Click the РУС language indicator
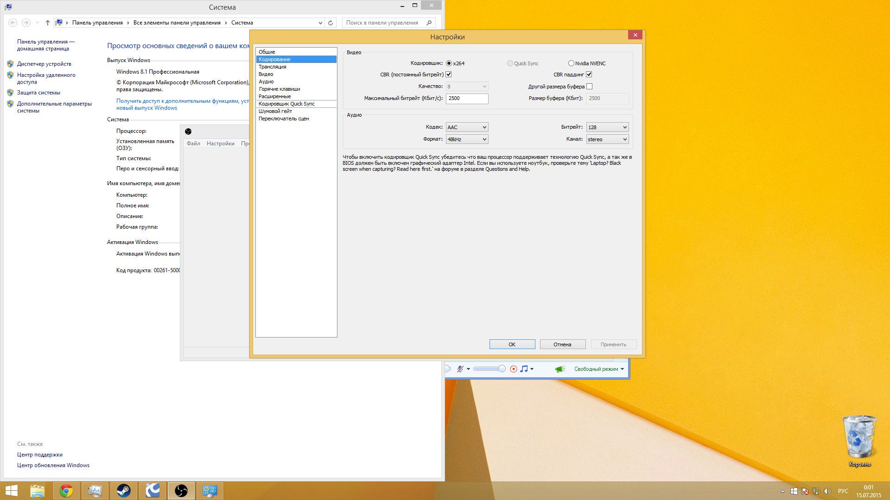The width and height of the screenshot is (890, 500). click(843, 491)
